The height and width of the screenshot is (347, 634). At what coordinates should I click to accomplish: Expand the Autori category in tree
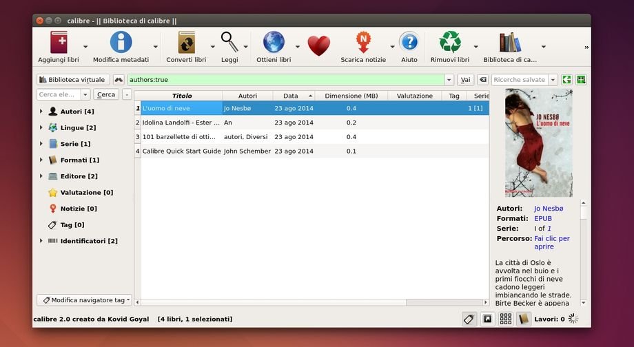[41, 111]
